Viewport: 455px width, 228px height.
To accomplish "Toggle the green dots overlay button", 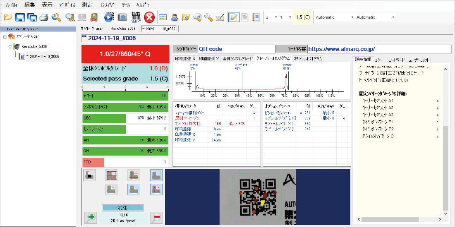I will [x=112, y=190].
